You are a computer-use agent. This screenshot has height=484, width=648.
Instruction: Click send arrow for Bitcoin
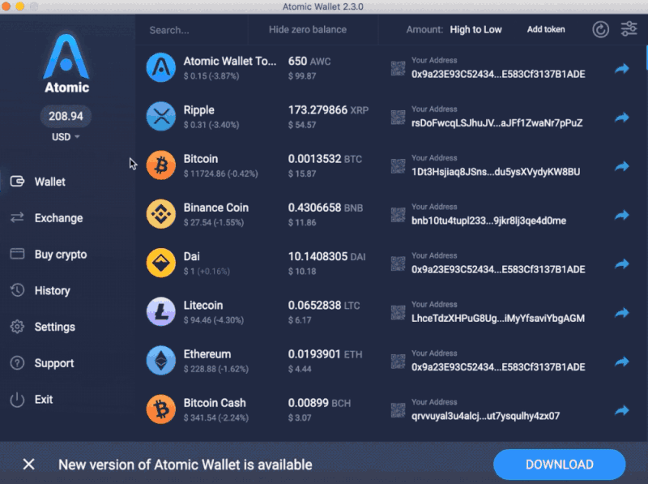(x=621, y=166)
